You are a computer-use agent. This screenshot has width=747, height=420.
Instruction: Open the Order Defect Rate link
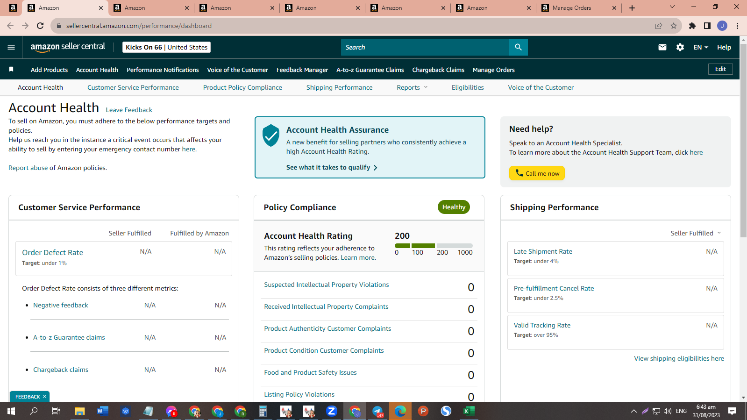pos(53,252)
